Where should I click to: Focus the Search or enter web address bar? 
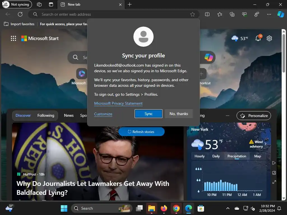tap(114, 14)
